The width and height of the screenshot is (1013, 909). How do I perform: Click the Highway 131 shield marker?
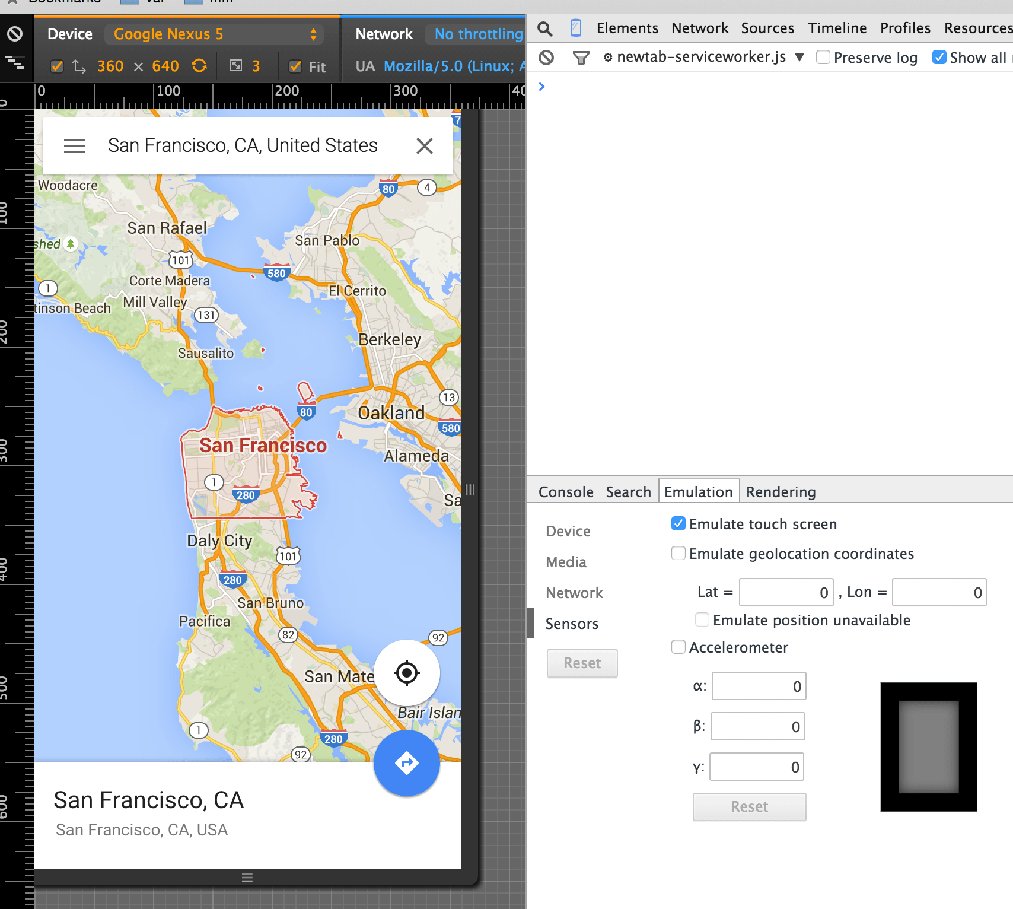tap(206, 314)
